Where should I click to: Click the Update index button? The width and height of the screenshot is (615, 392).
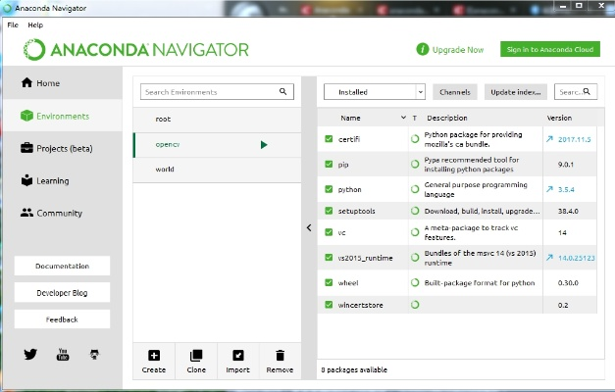(515, 92)
